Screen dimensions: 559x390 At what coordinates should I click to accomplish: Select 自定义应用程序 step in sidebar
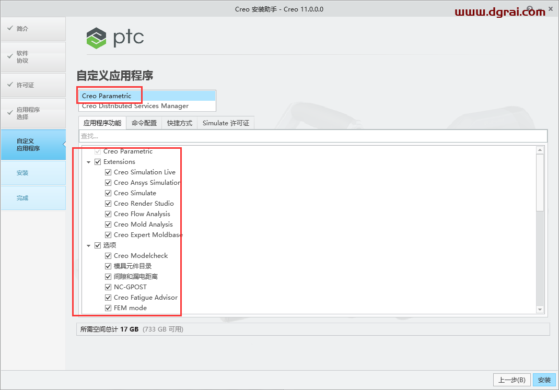33,145
